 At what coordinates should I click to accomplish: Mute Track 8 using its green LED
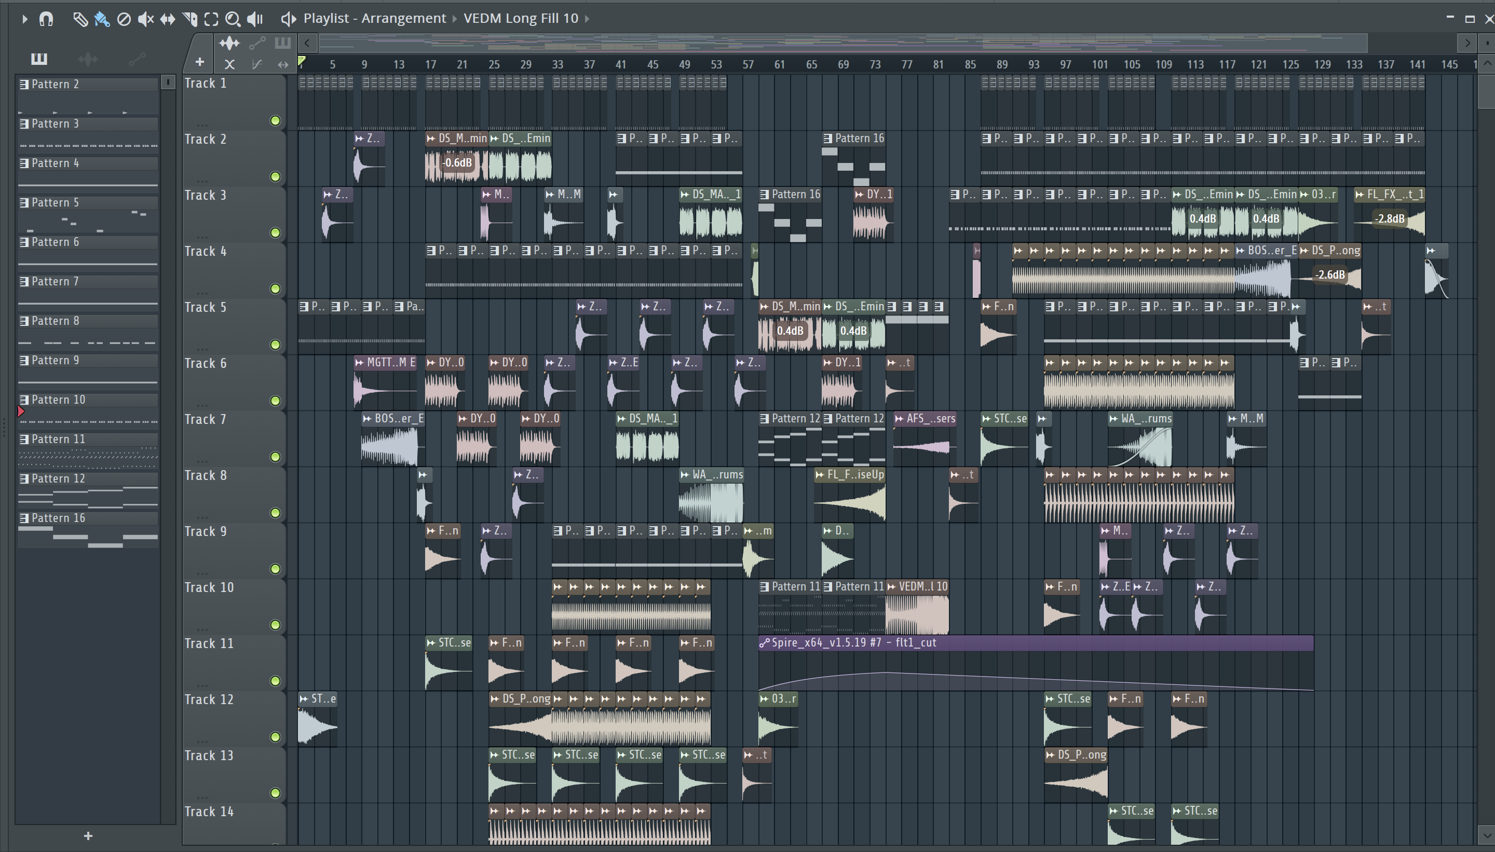275,513
